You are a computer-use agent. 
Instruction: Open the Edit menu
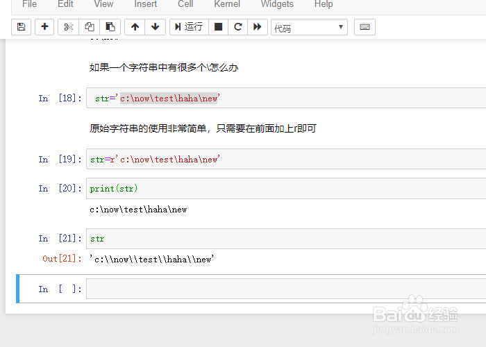(x=65, y=4)
